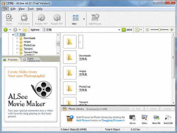Screen dimensions: 177x133
Task: Open the File menu
Action: (5, 9)
